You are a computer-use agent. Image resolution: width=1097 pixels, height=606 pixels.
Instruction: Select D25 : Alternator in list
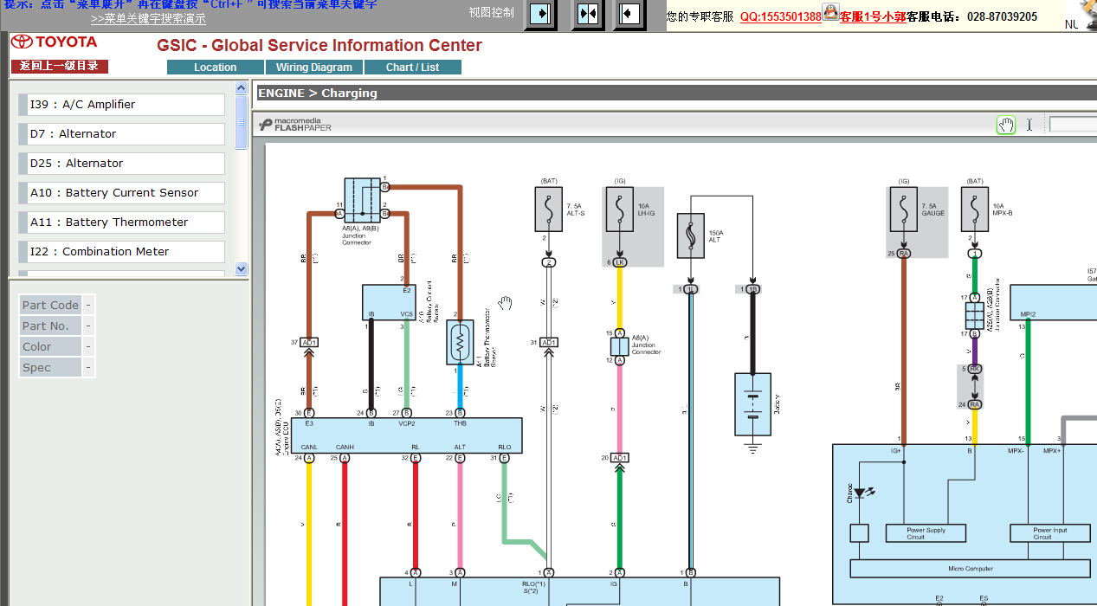coord(121,164)
